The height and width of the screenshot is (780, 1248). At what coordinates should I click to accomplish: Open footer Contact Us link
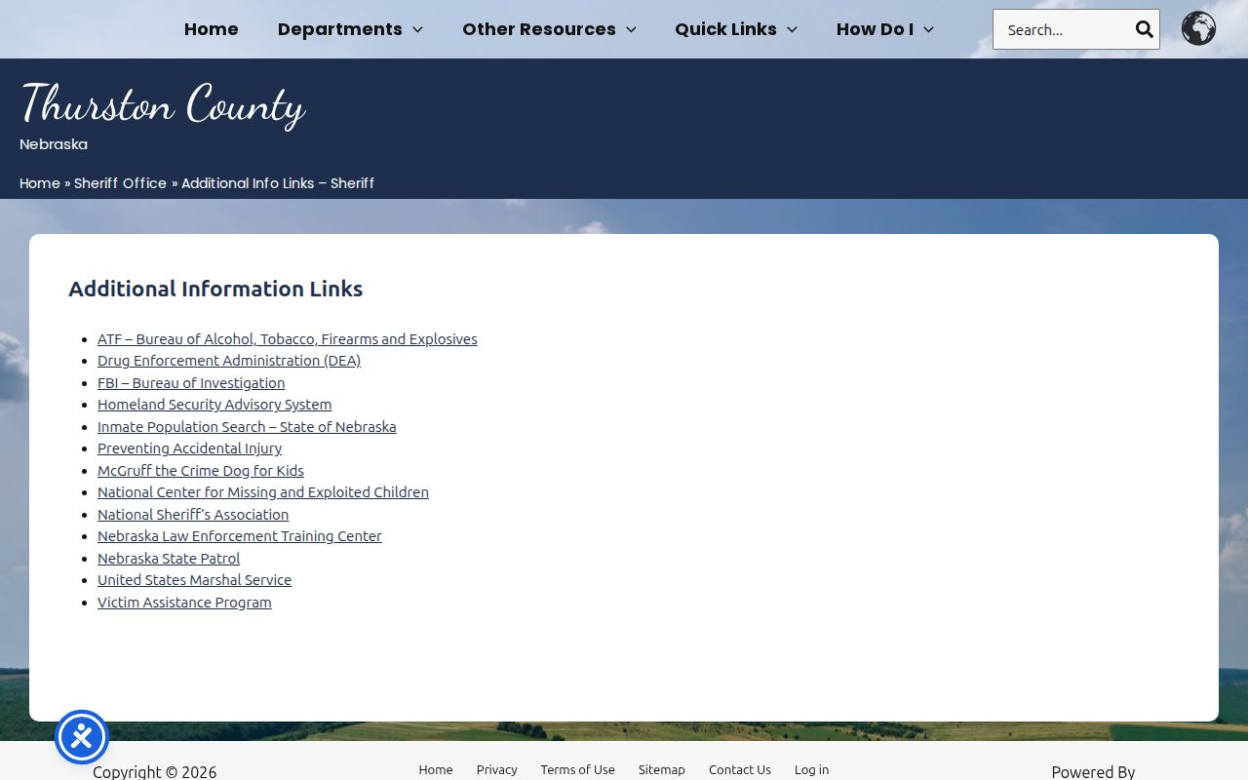coord(740,769)
